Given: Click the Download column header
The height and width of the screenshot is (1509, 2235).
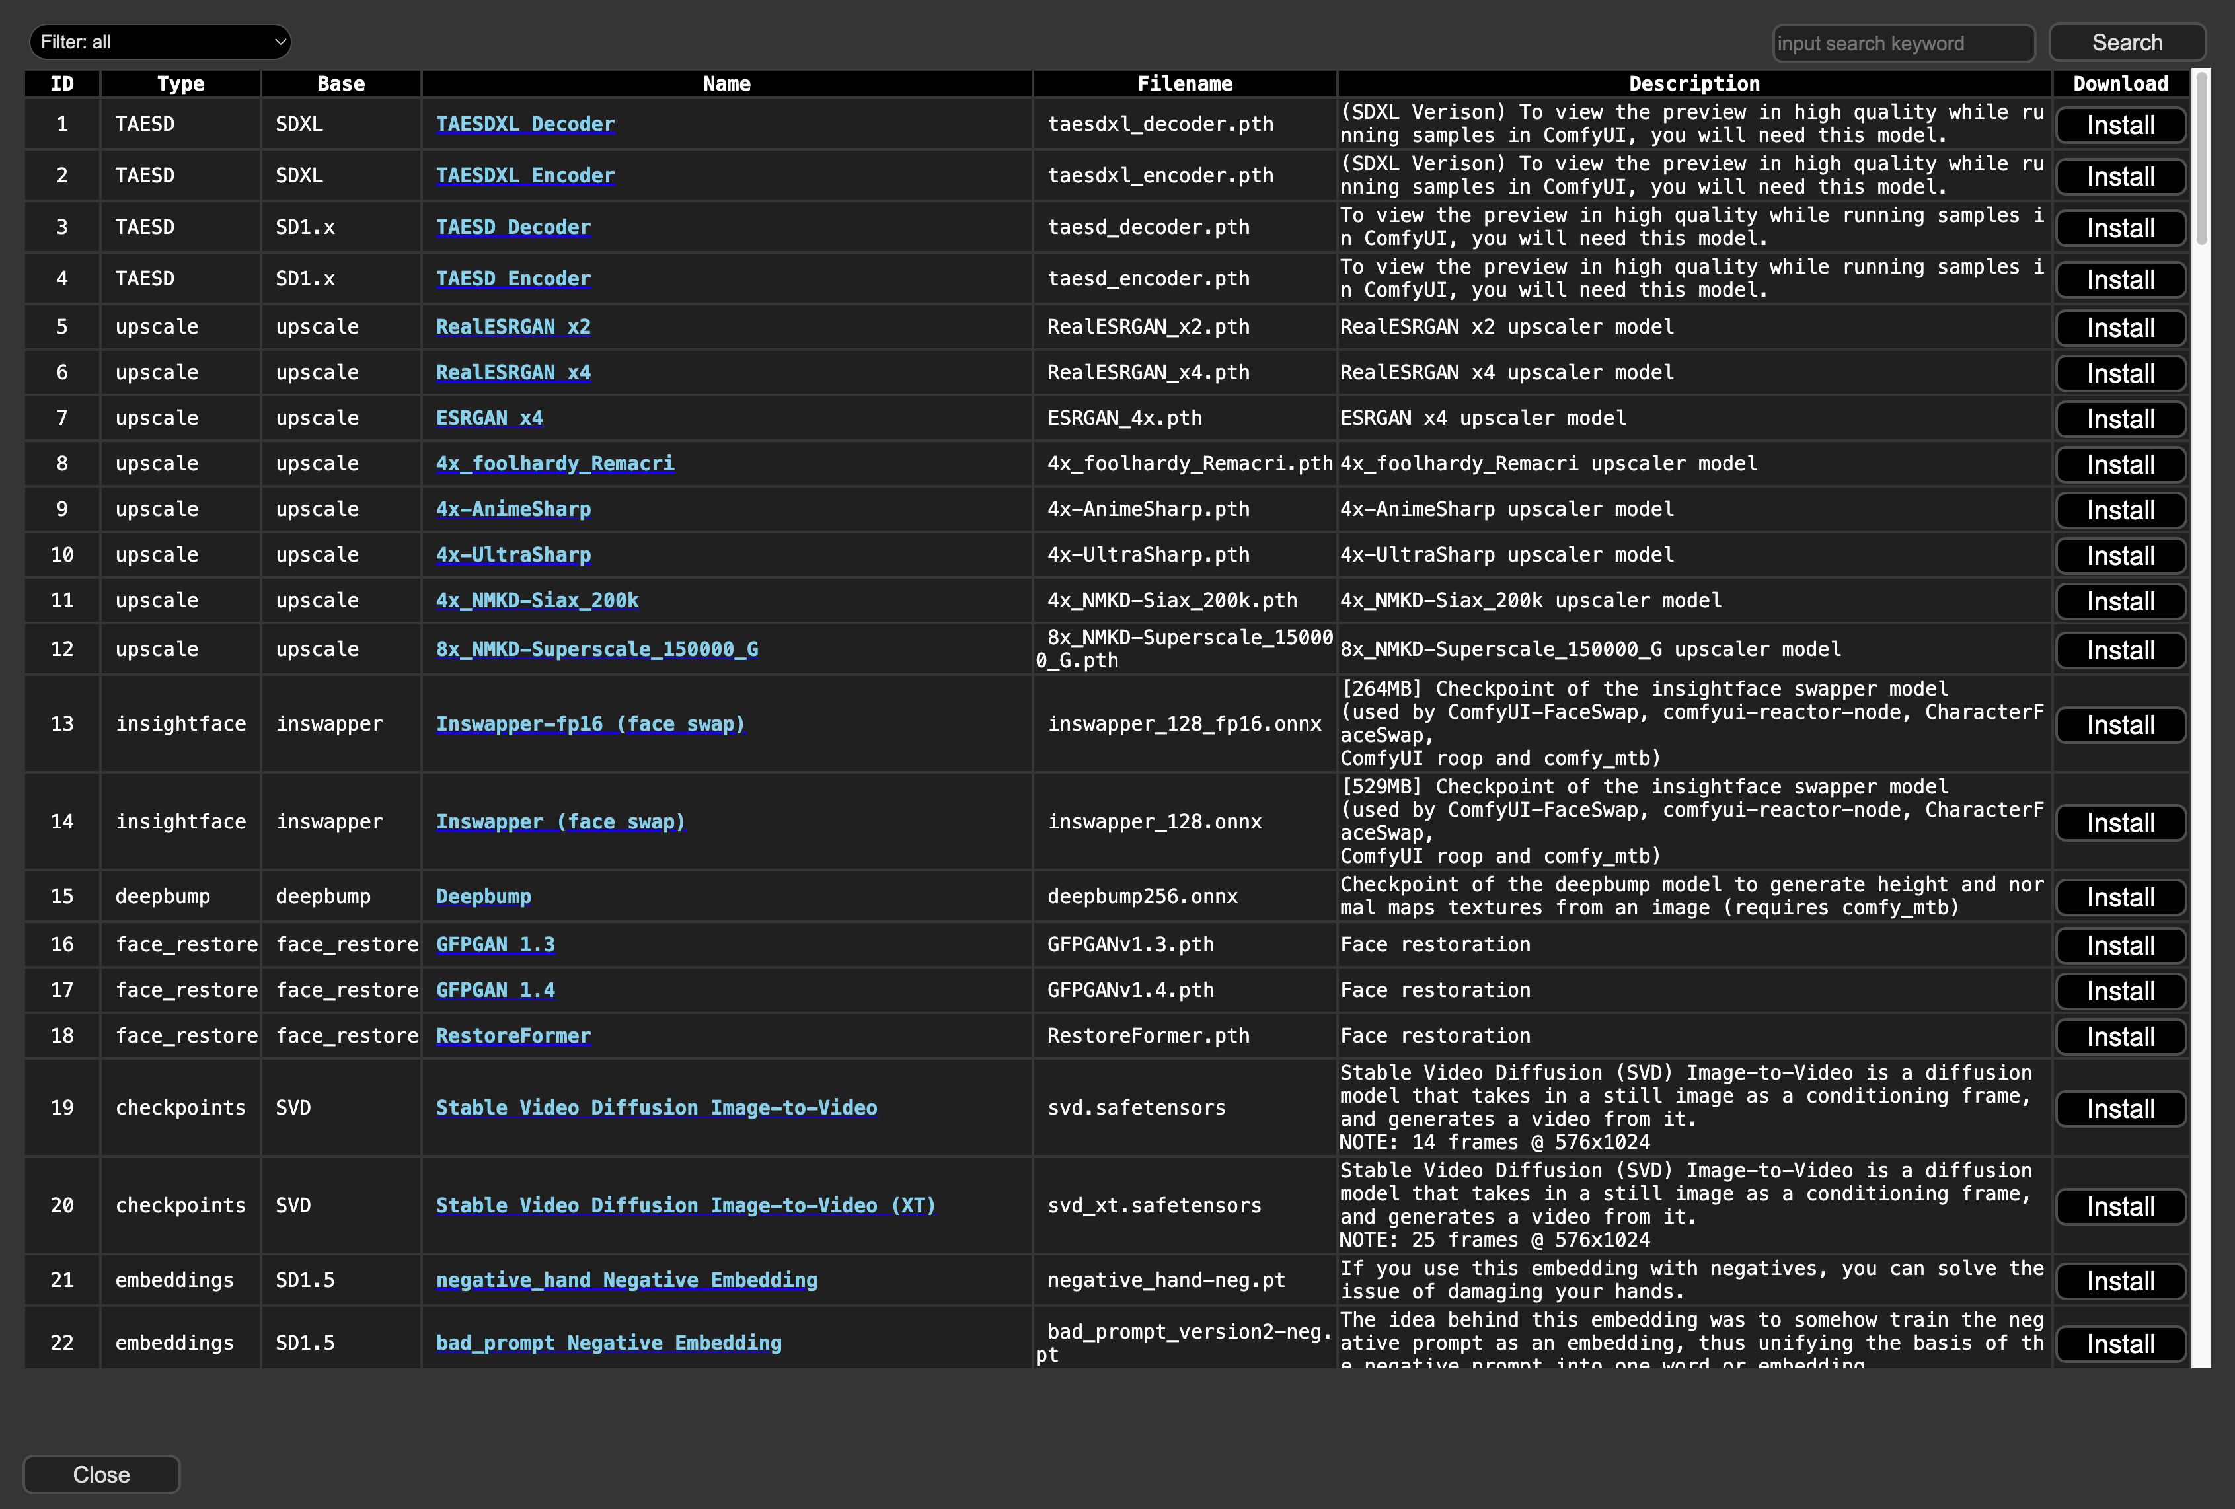Looking at the screenshot, I should point(2121,84).
